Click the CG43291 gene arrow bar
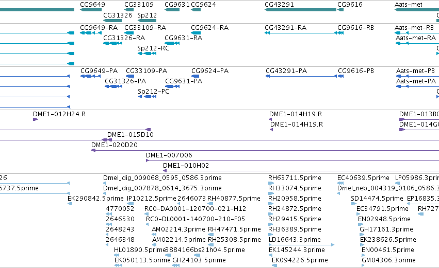This screenshot has width=439, height=268. tap(300, 10)
